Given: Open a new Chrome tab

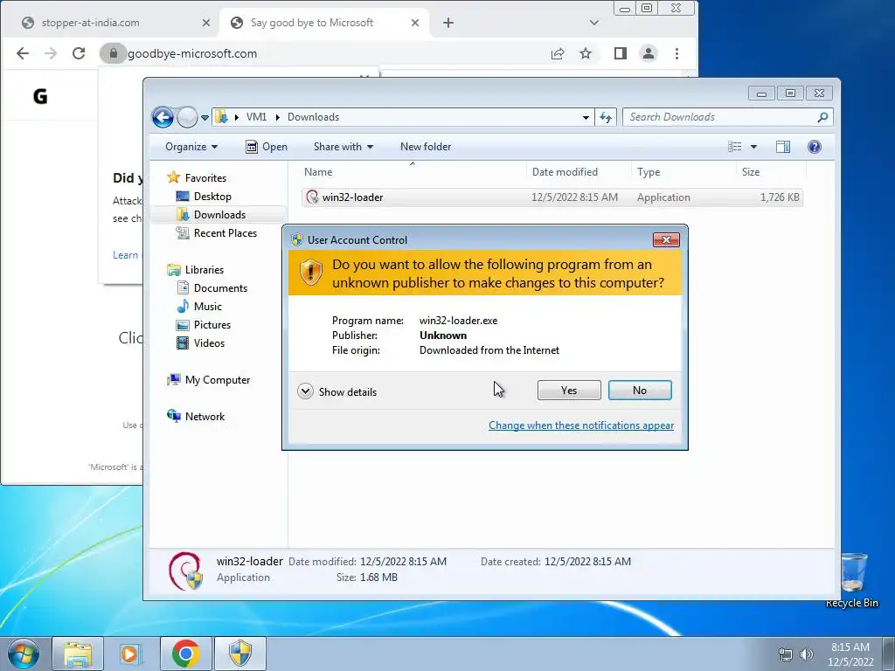Looking at the screenshot, I should 448,23.
